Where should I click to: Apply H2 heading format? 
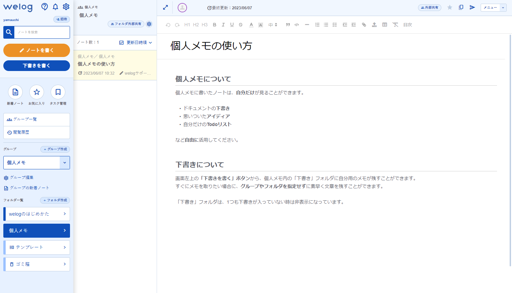196,25
